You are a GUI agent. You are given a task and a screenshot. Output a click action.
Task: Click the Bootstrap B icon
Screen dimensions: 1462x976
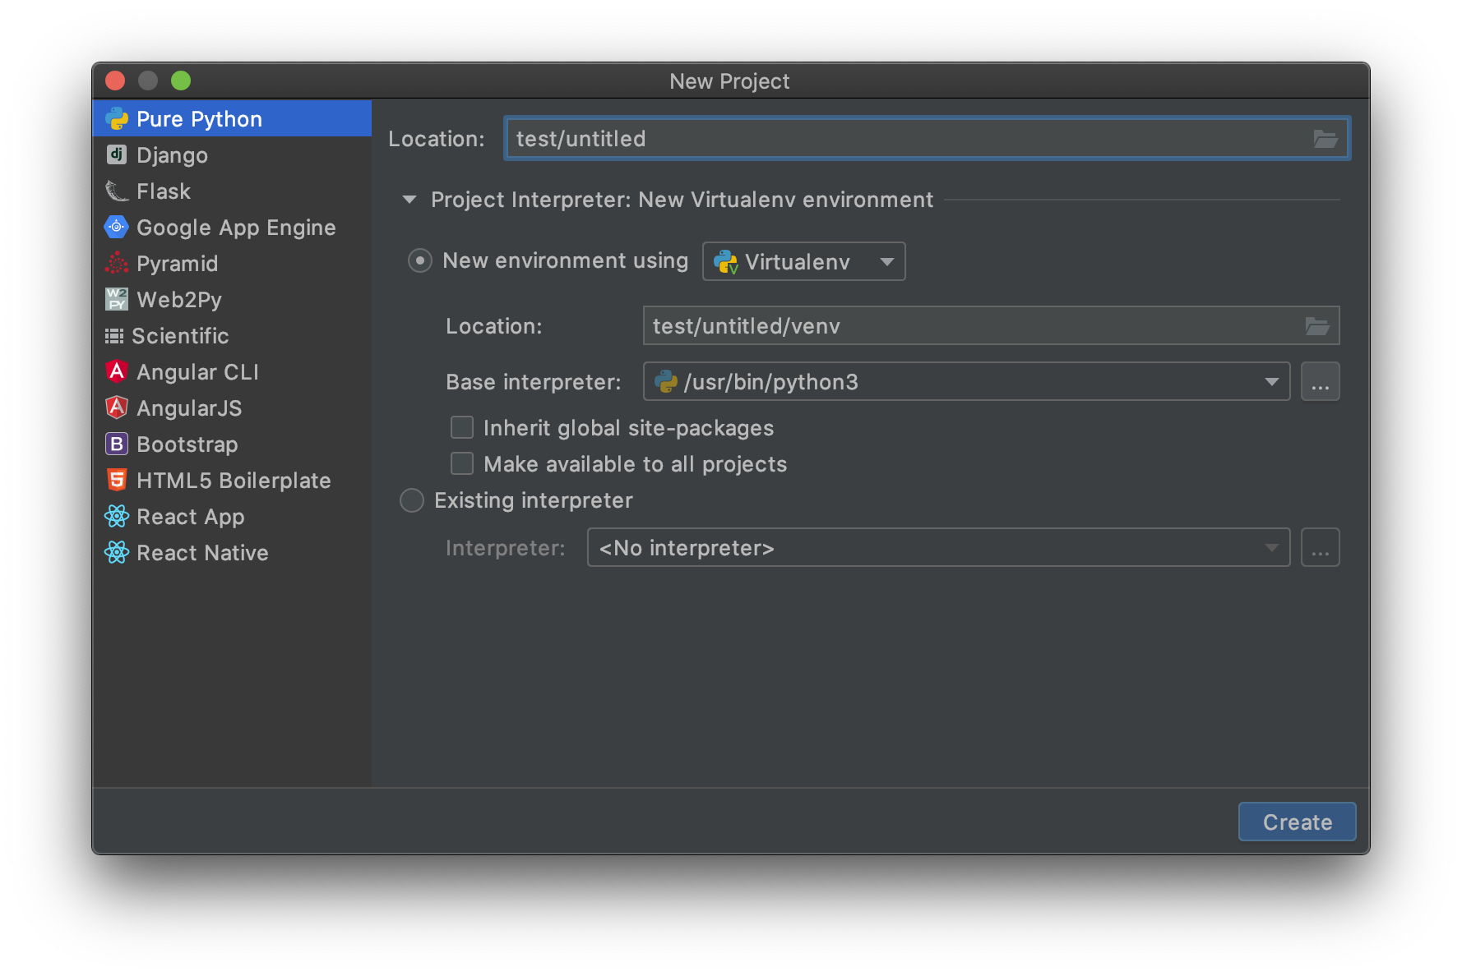117,444
